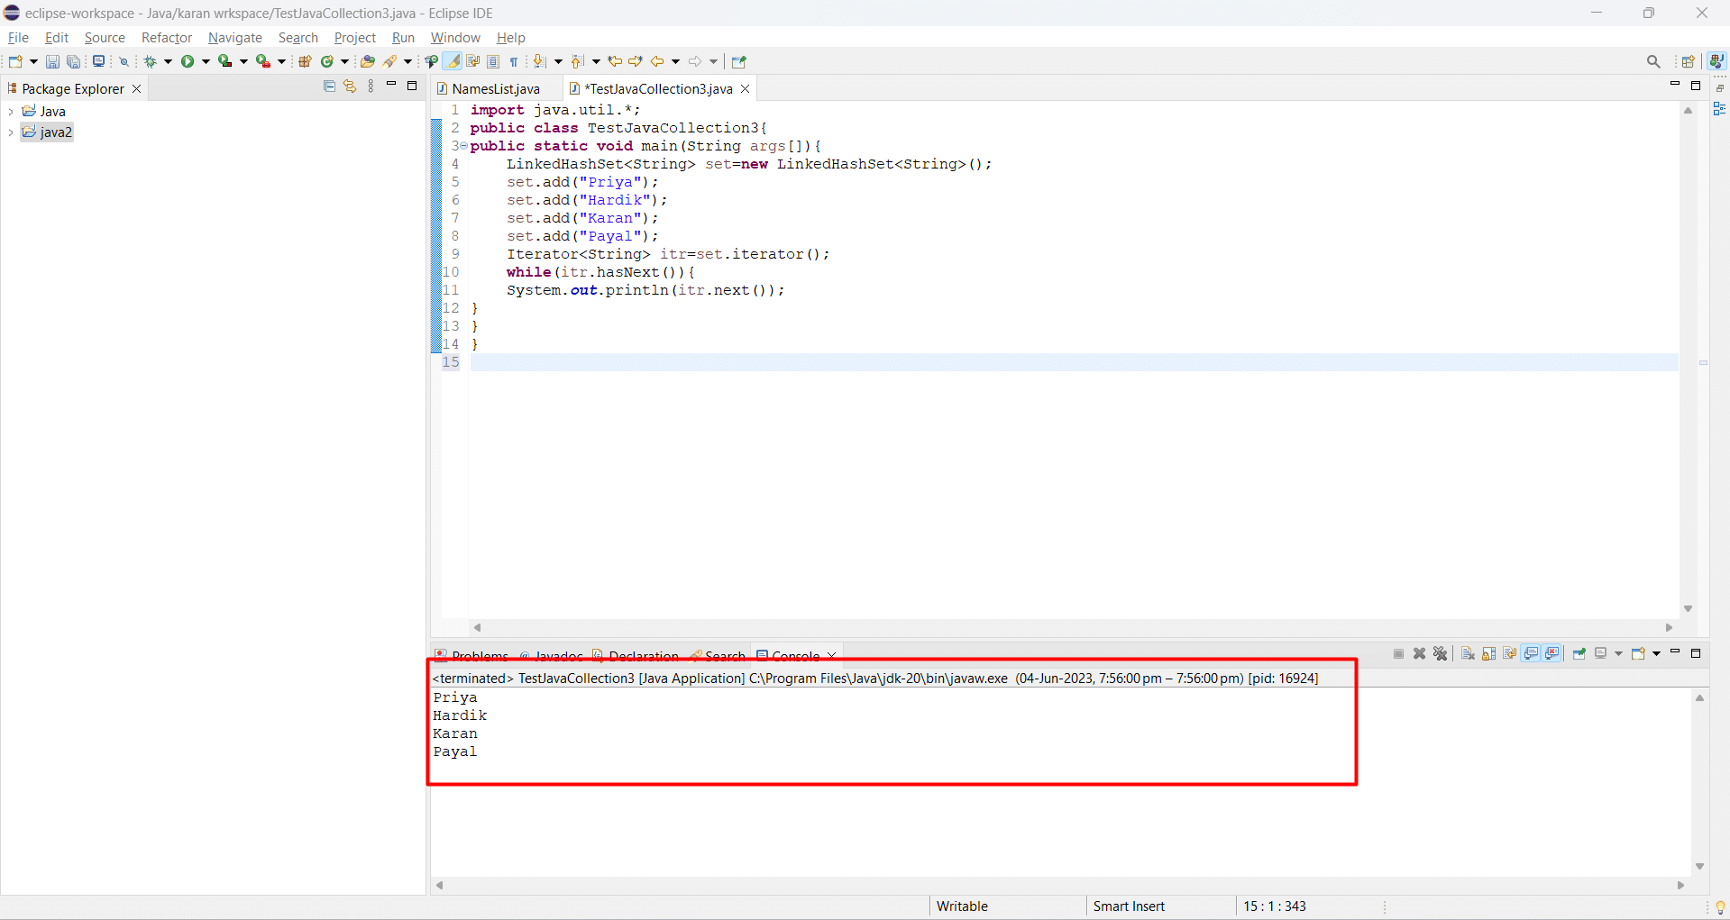Switch to the Console tab
1730x920 pixels.
795,655
